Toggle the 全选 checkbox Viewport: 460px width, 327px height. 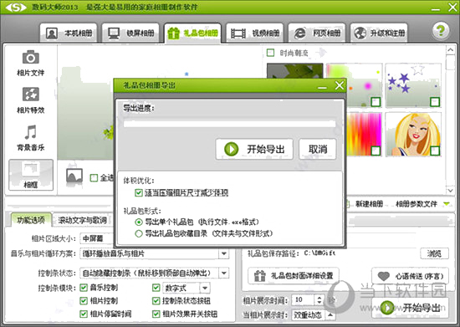coord(94,178)
